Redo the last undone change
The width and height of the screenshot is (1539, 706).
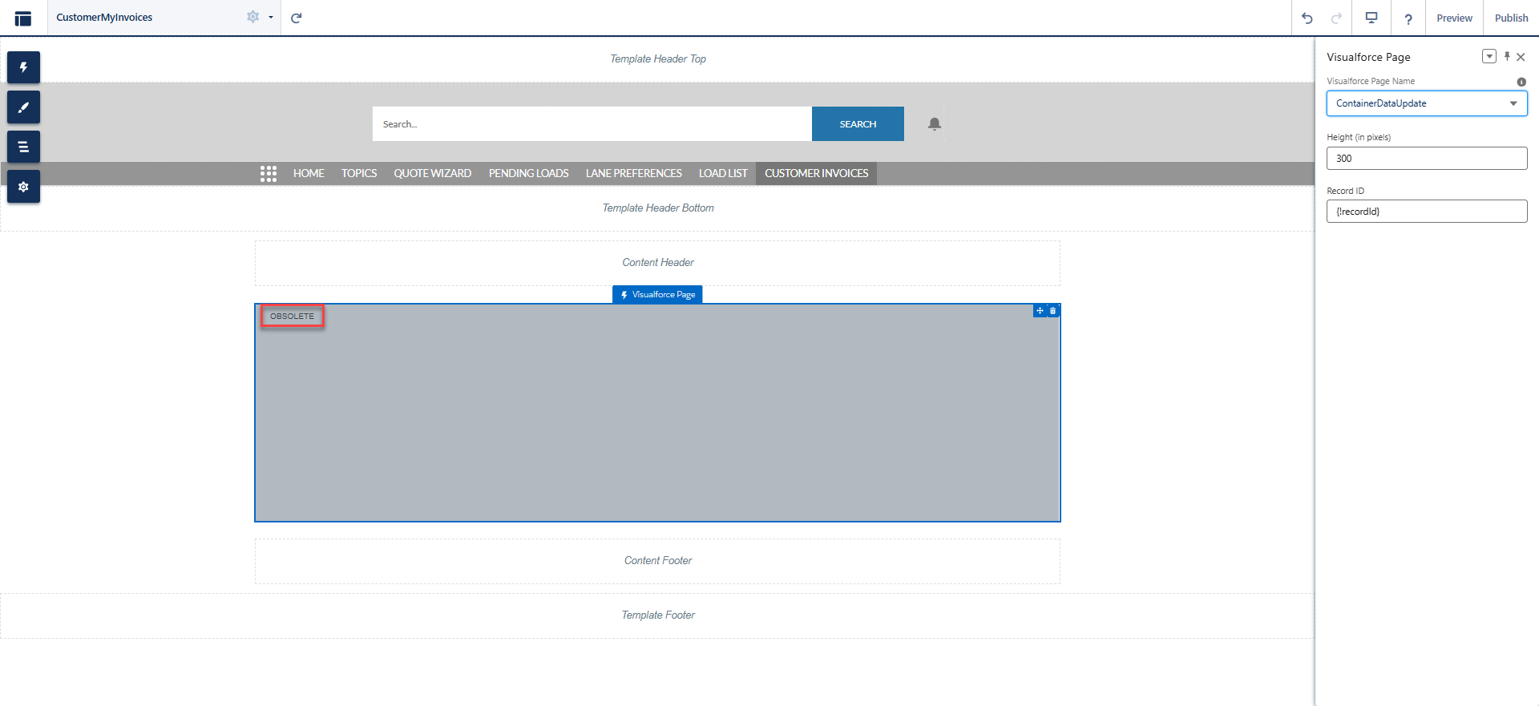tap(1336, 18)
